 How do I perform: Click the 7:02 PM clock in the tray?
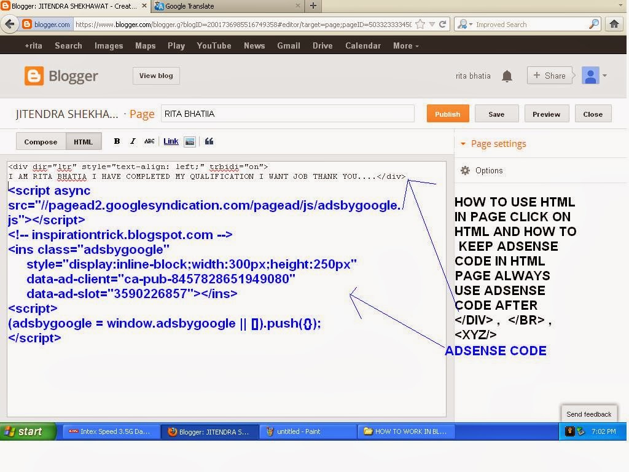tap(603, 431)
